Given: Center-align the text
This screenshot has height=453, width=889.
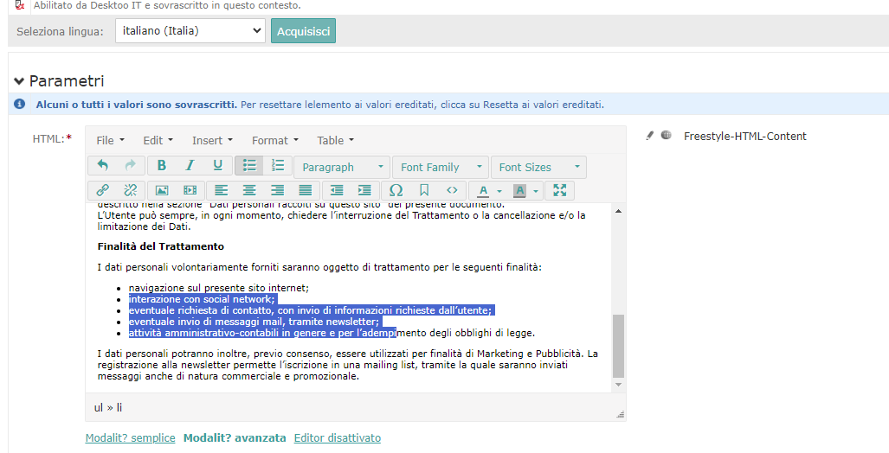Looking at the screenshot, I should [x=249, y=190].
